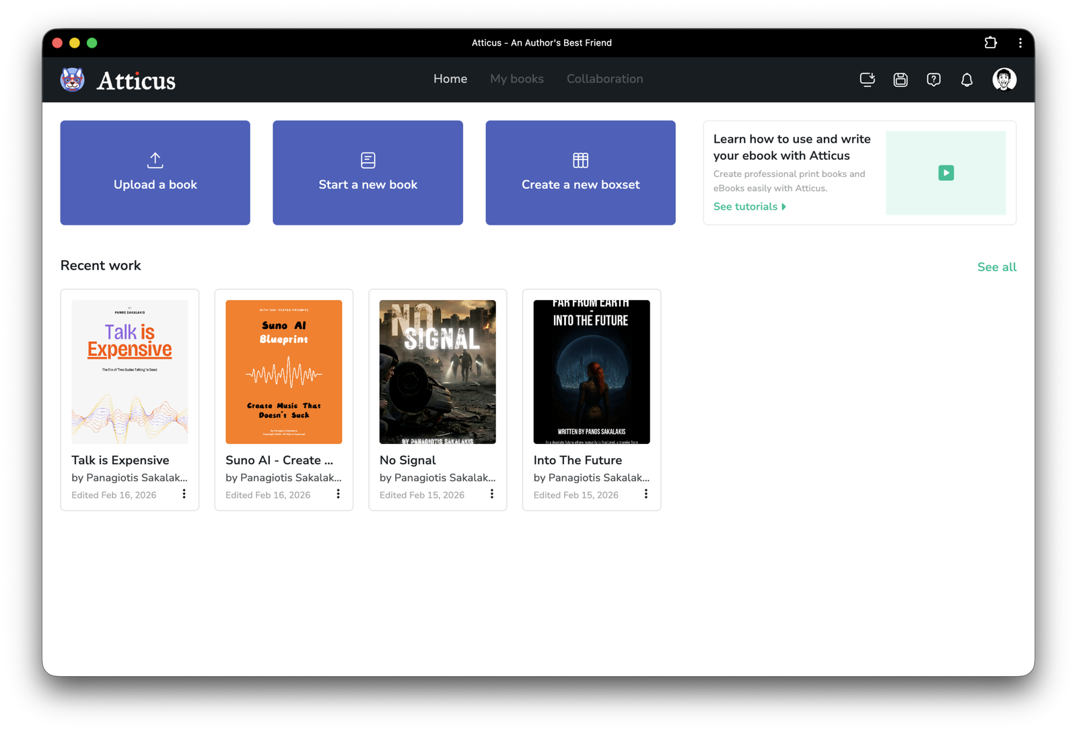Open options menu for Suno AI book
Viewport: 1077px width, 732px height.
point(338,494)
